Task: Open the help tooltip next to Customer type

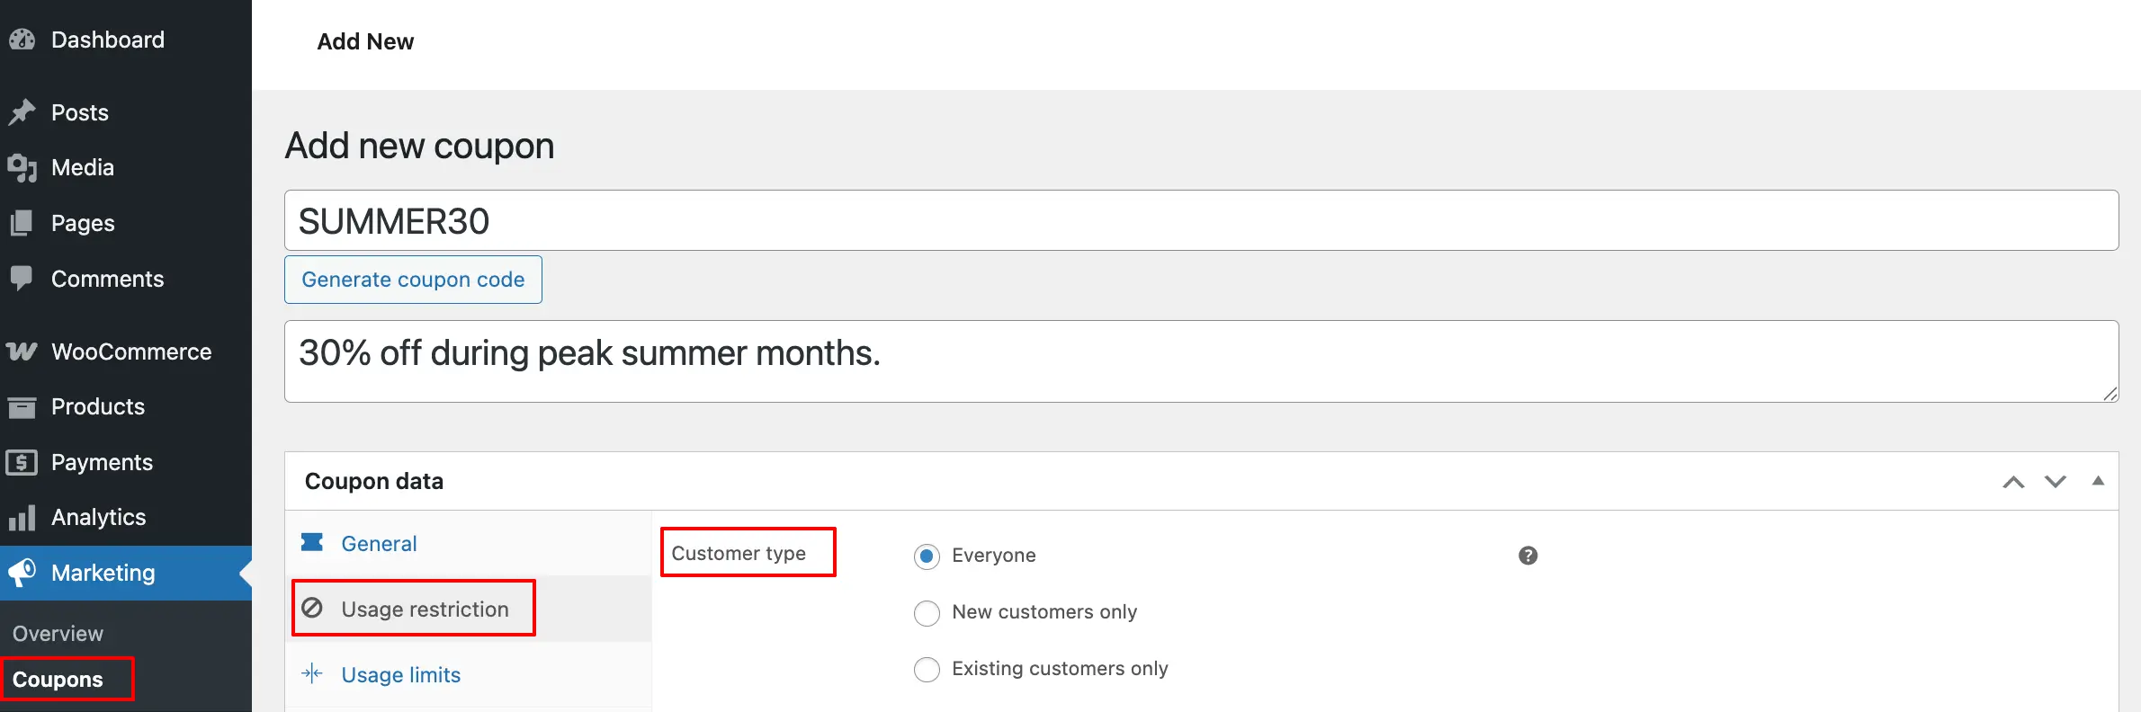Action: [x=1527, y=556]
